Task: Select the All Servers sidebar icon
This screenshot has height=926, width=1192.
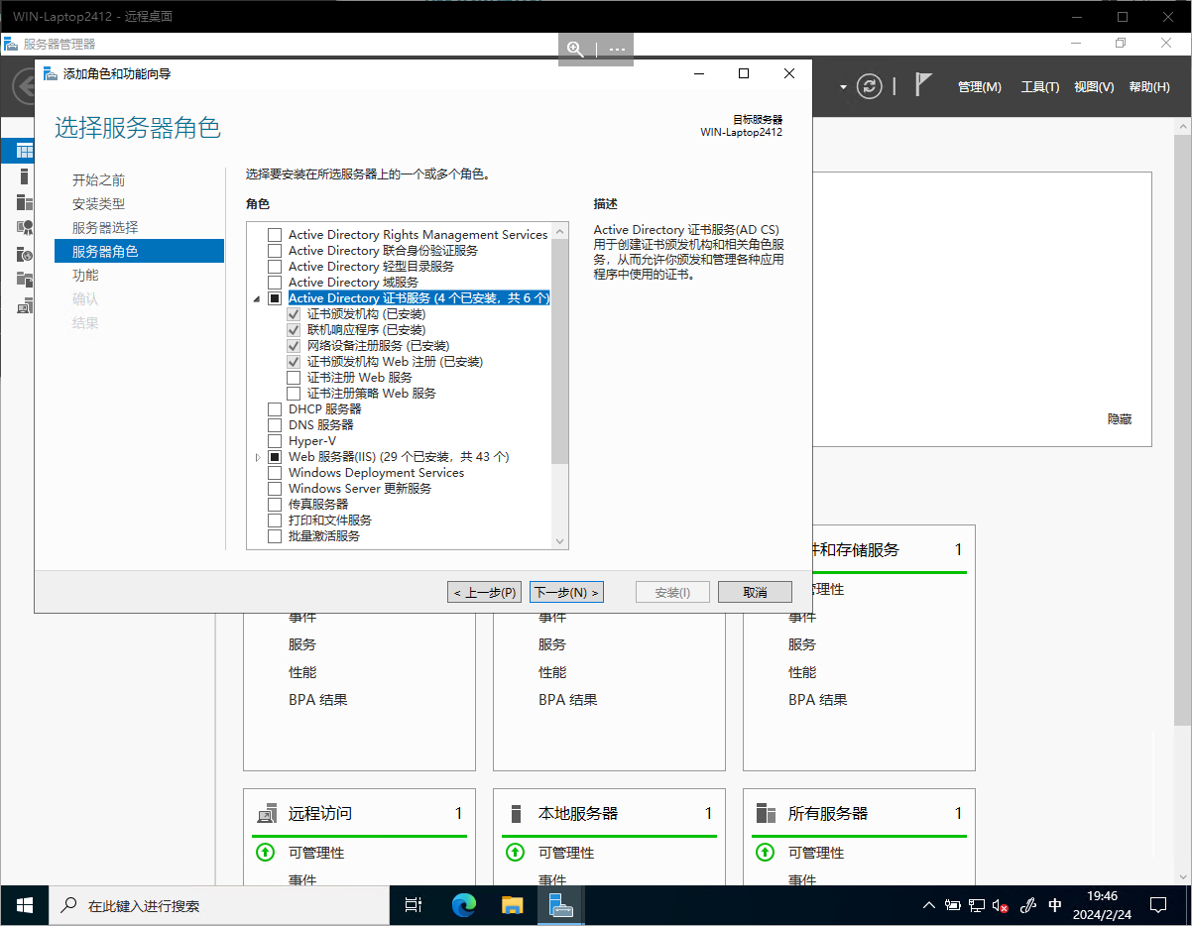Action: (25, 202)
